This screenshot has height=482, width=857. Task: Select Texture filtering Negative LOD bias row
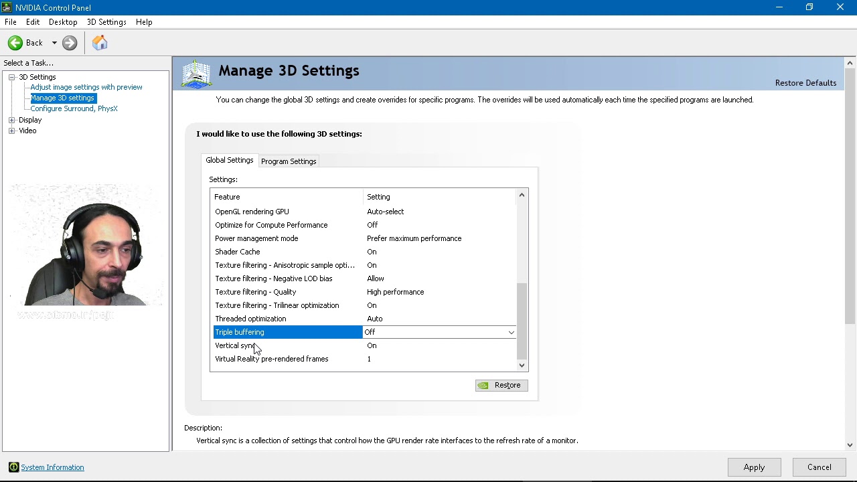pos(365,278)
